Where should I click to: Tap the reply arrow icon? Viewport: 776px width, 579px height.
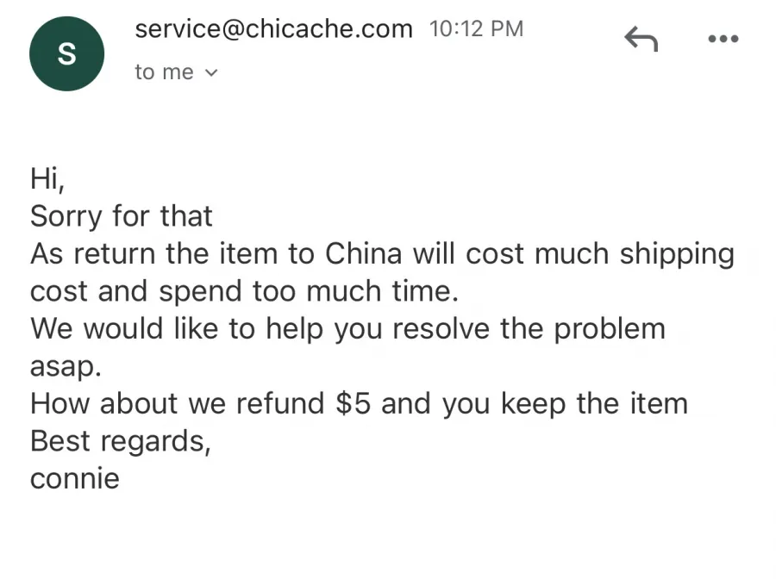pyautogui.click(x=641, y=39)
